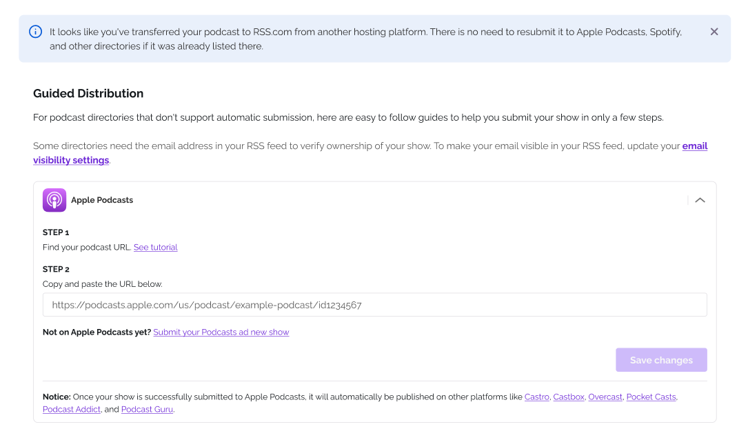748x429 pixels.
Task: Click the 'Notice:' bold label
Action: pyautogui.click(x=57, y=397)
